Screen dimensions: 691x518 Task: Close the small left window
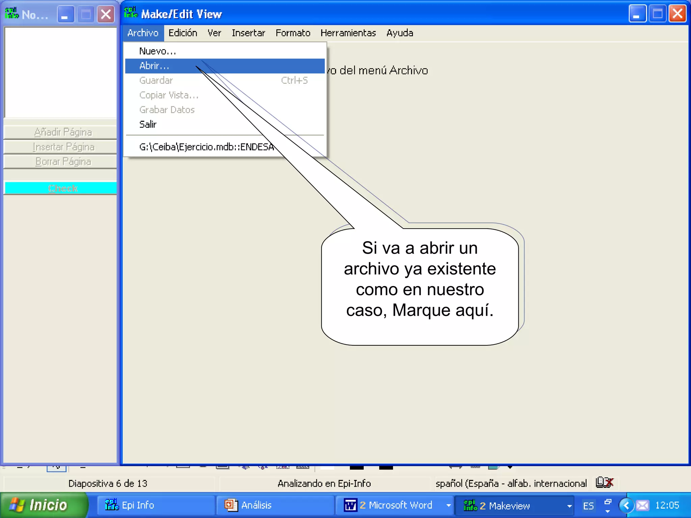click(106, 15)
